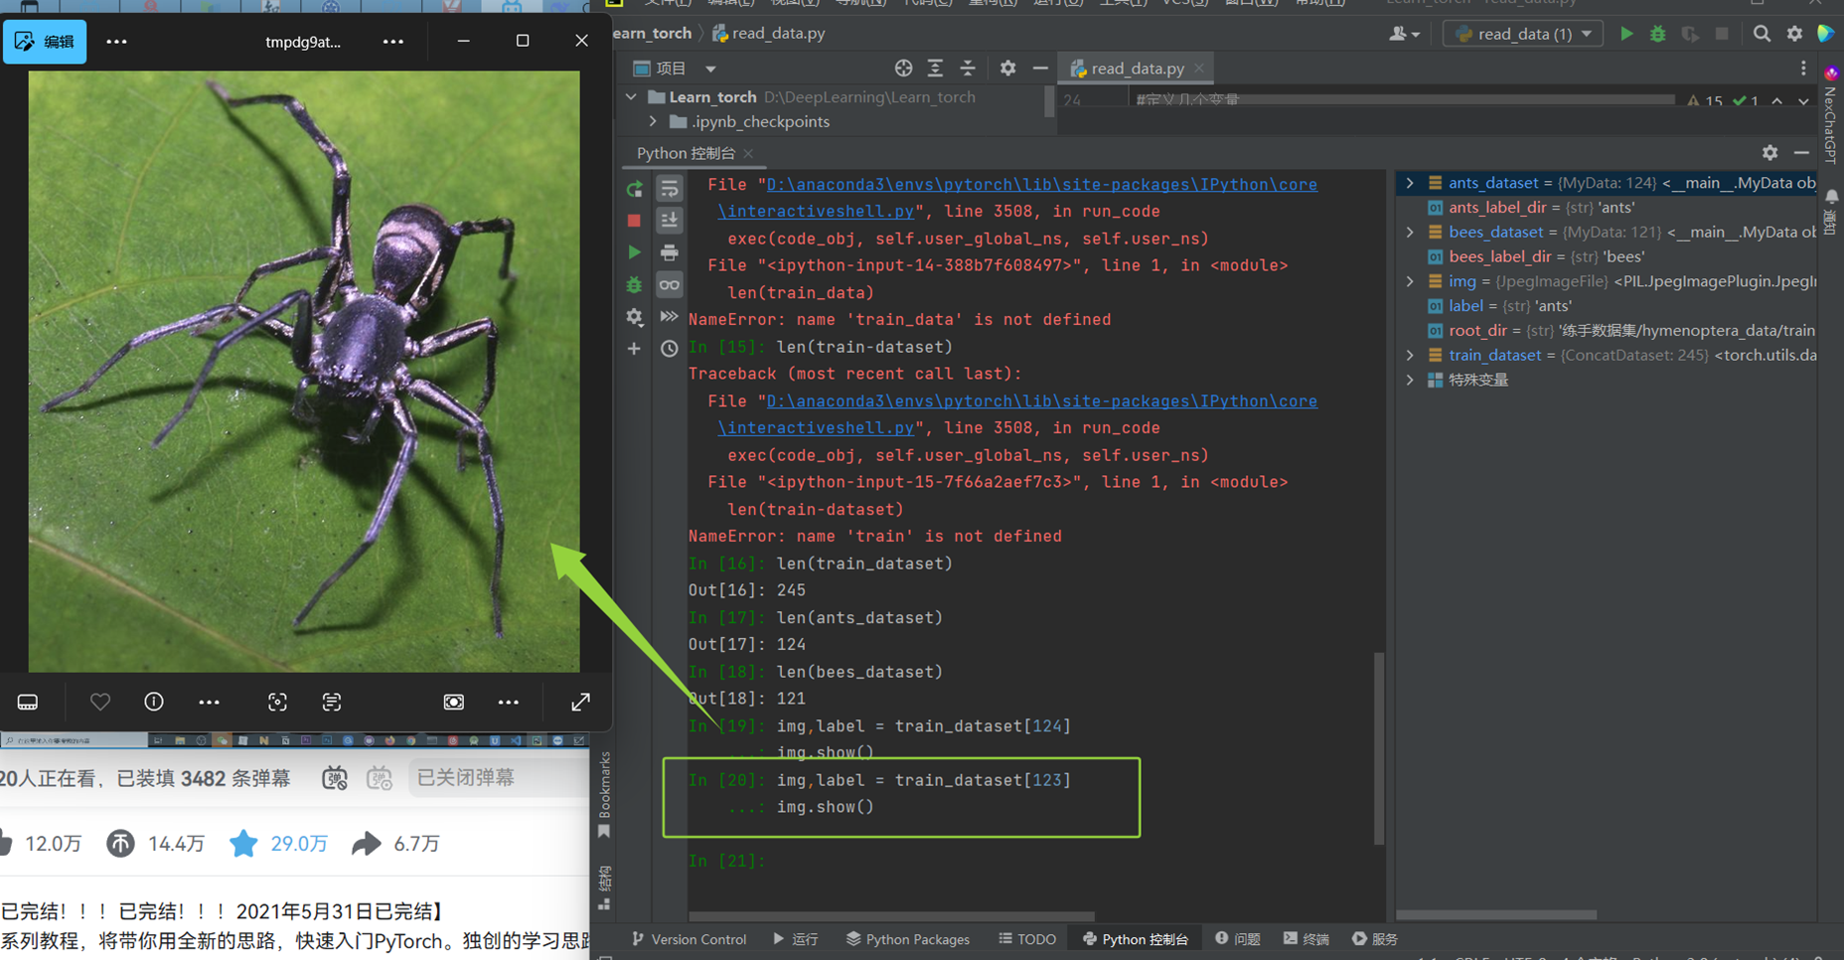
Task: Open the 通知 notifications panel
Action: 1831,213
